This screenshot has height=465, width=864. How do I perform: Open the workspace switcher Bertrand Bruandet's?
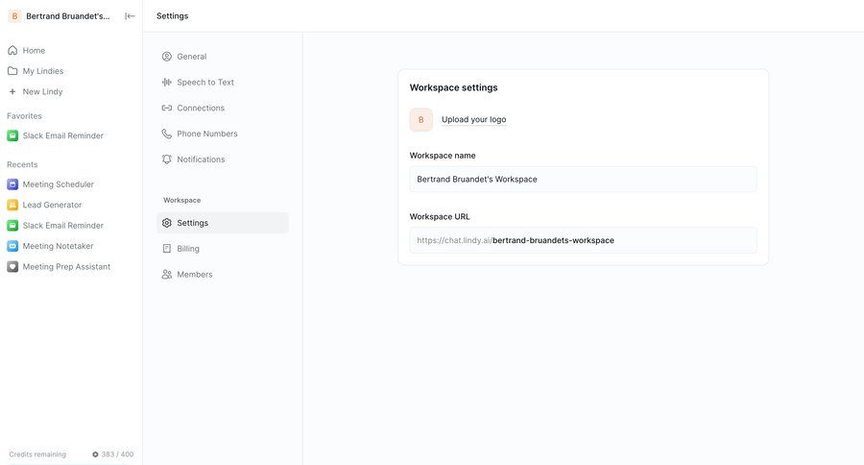68,16
